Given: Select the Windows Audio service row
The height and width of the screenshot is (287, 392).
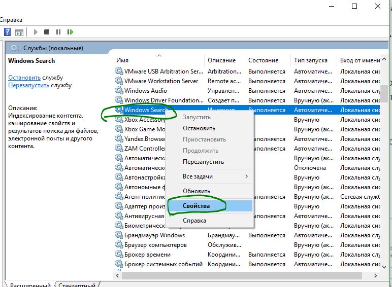Looking at the screenshot, I should (x=247, y=91).
